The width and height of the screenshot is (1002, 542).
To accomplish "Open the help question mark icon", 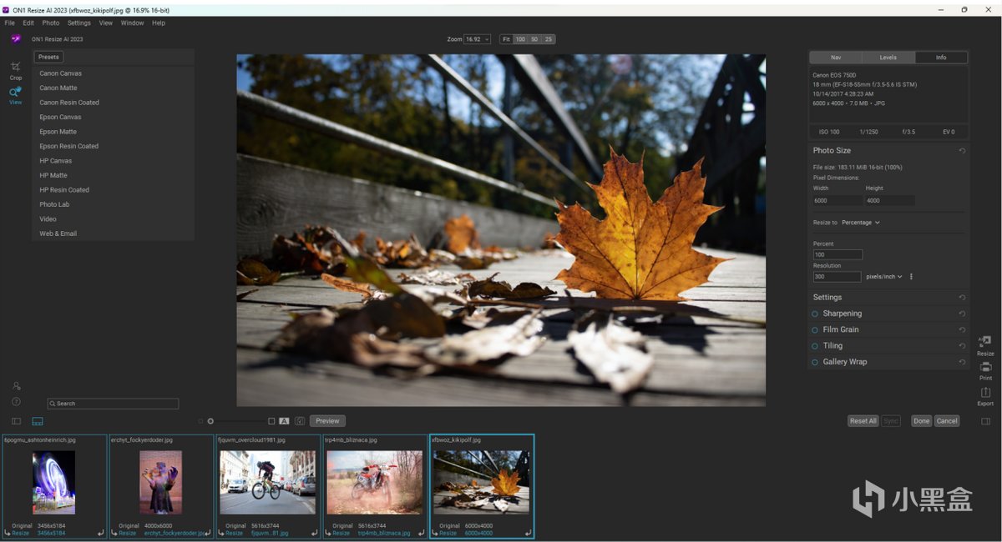I will [16, 402].
